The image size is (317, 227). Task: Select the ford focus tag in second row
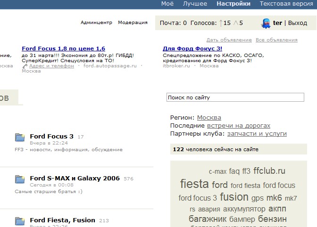pos(279,185)
